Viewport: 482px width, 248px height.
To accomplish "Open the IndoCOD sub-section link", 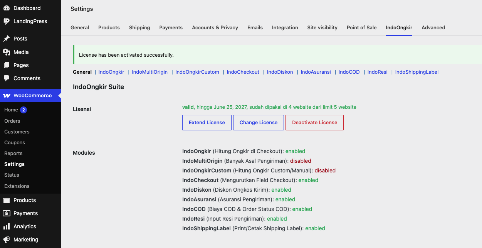I will click(x=349, y=72).
